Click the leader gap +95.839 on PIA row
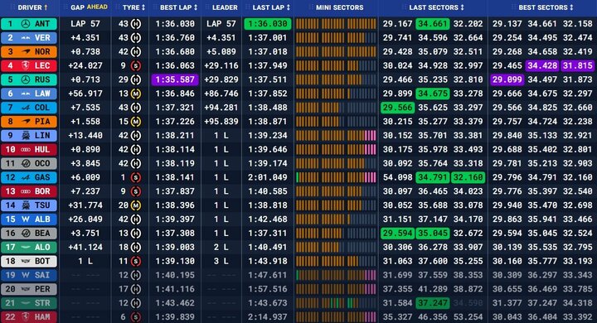Screen dimensions: 597x323 click(x=221, y=122)
